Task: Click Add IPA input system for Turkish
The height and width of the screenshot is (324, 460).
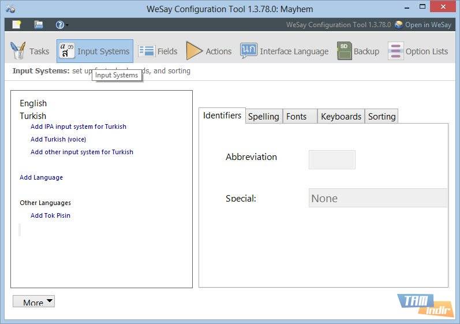Action: pos(78,126)
